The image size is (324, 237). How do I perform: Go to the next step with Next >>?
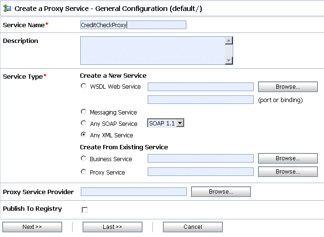pyautogui.click(x=32, y=227)
